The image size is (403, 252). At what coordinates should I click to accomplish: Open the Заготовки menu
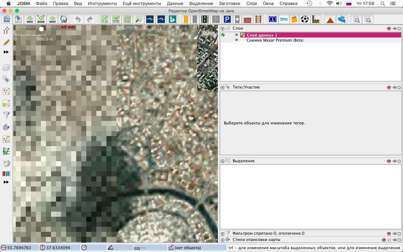[x=229, y=3]
